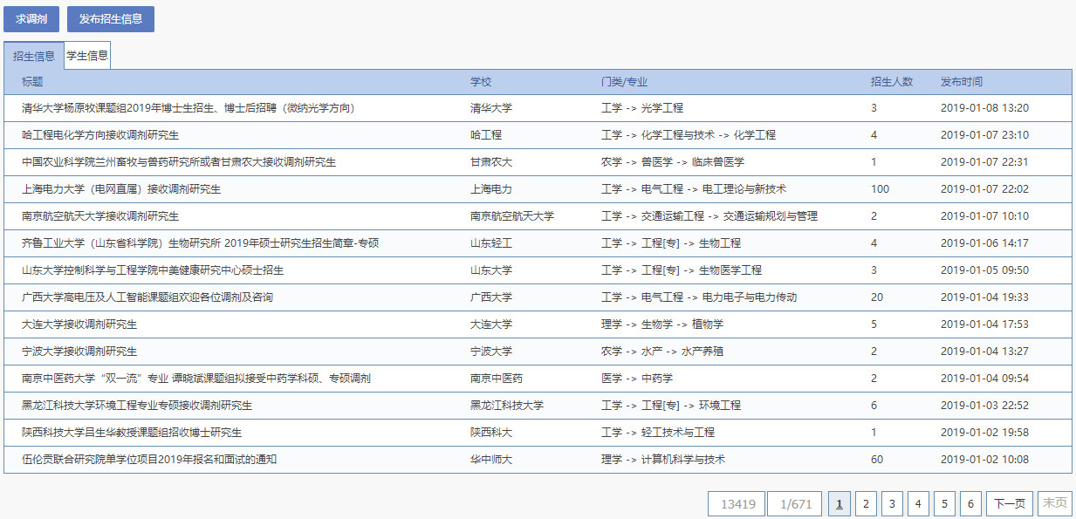The image size is (1076, 519).
Task: Open 哈工程电化学方向接收调剂研究生 post
Action: pos(100,135)
